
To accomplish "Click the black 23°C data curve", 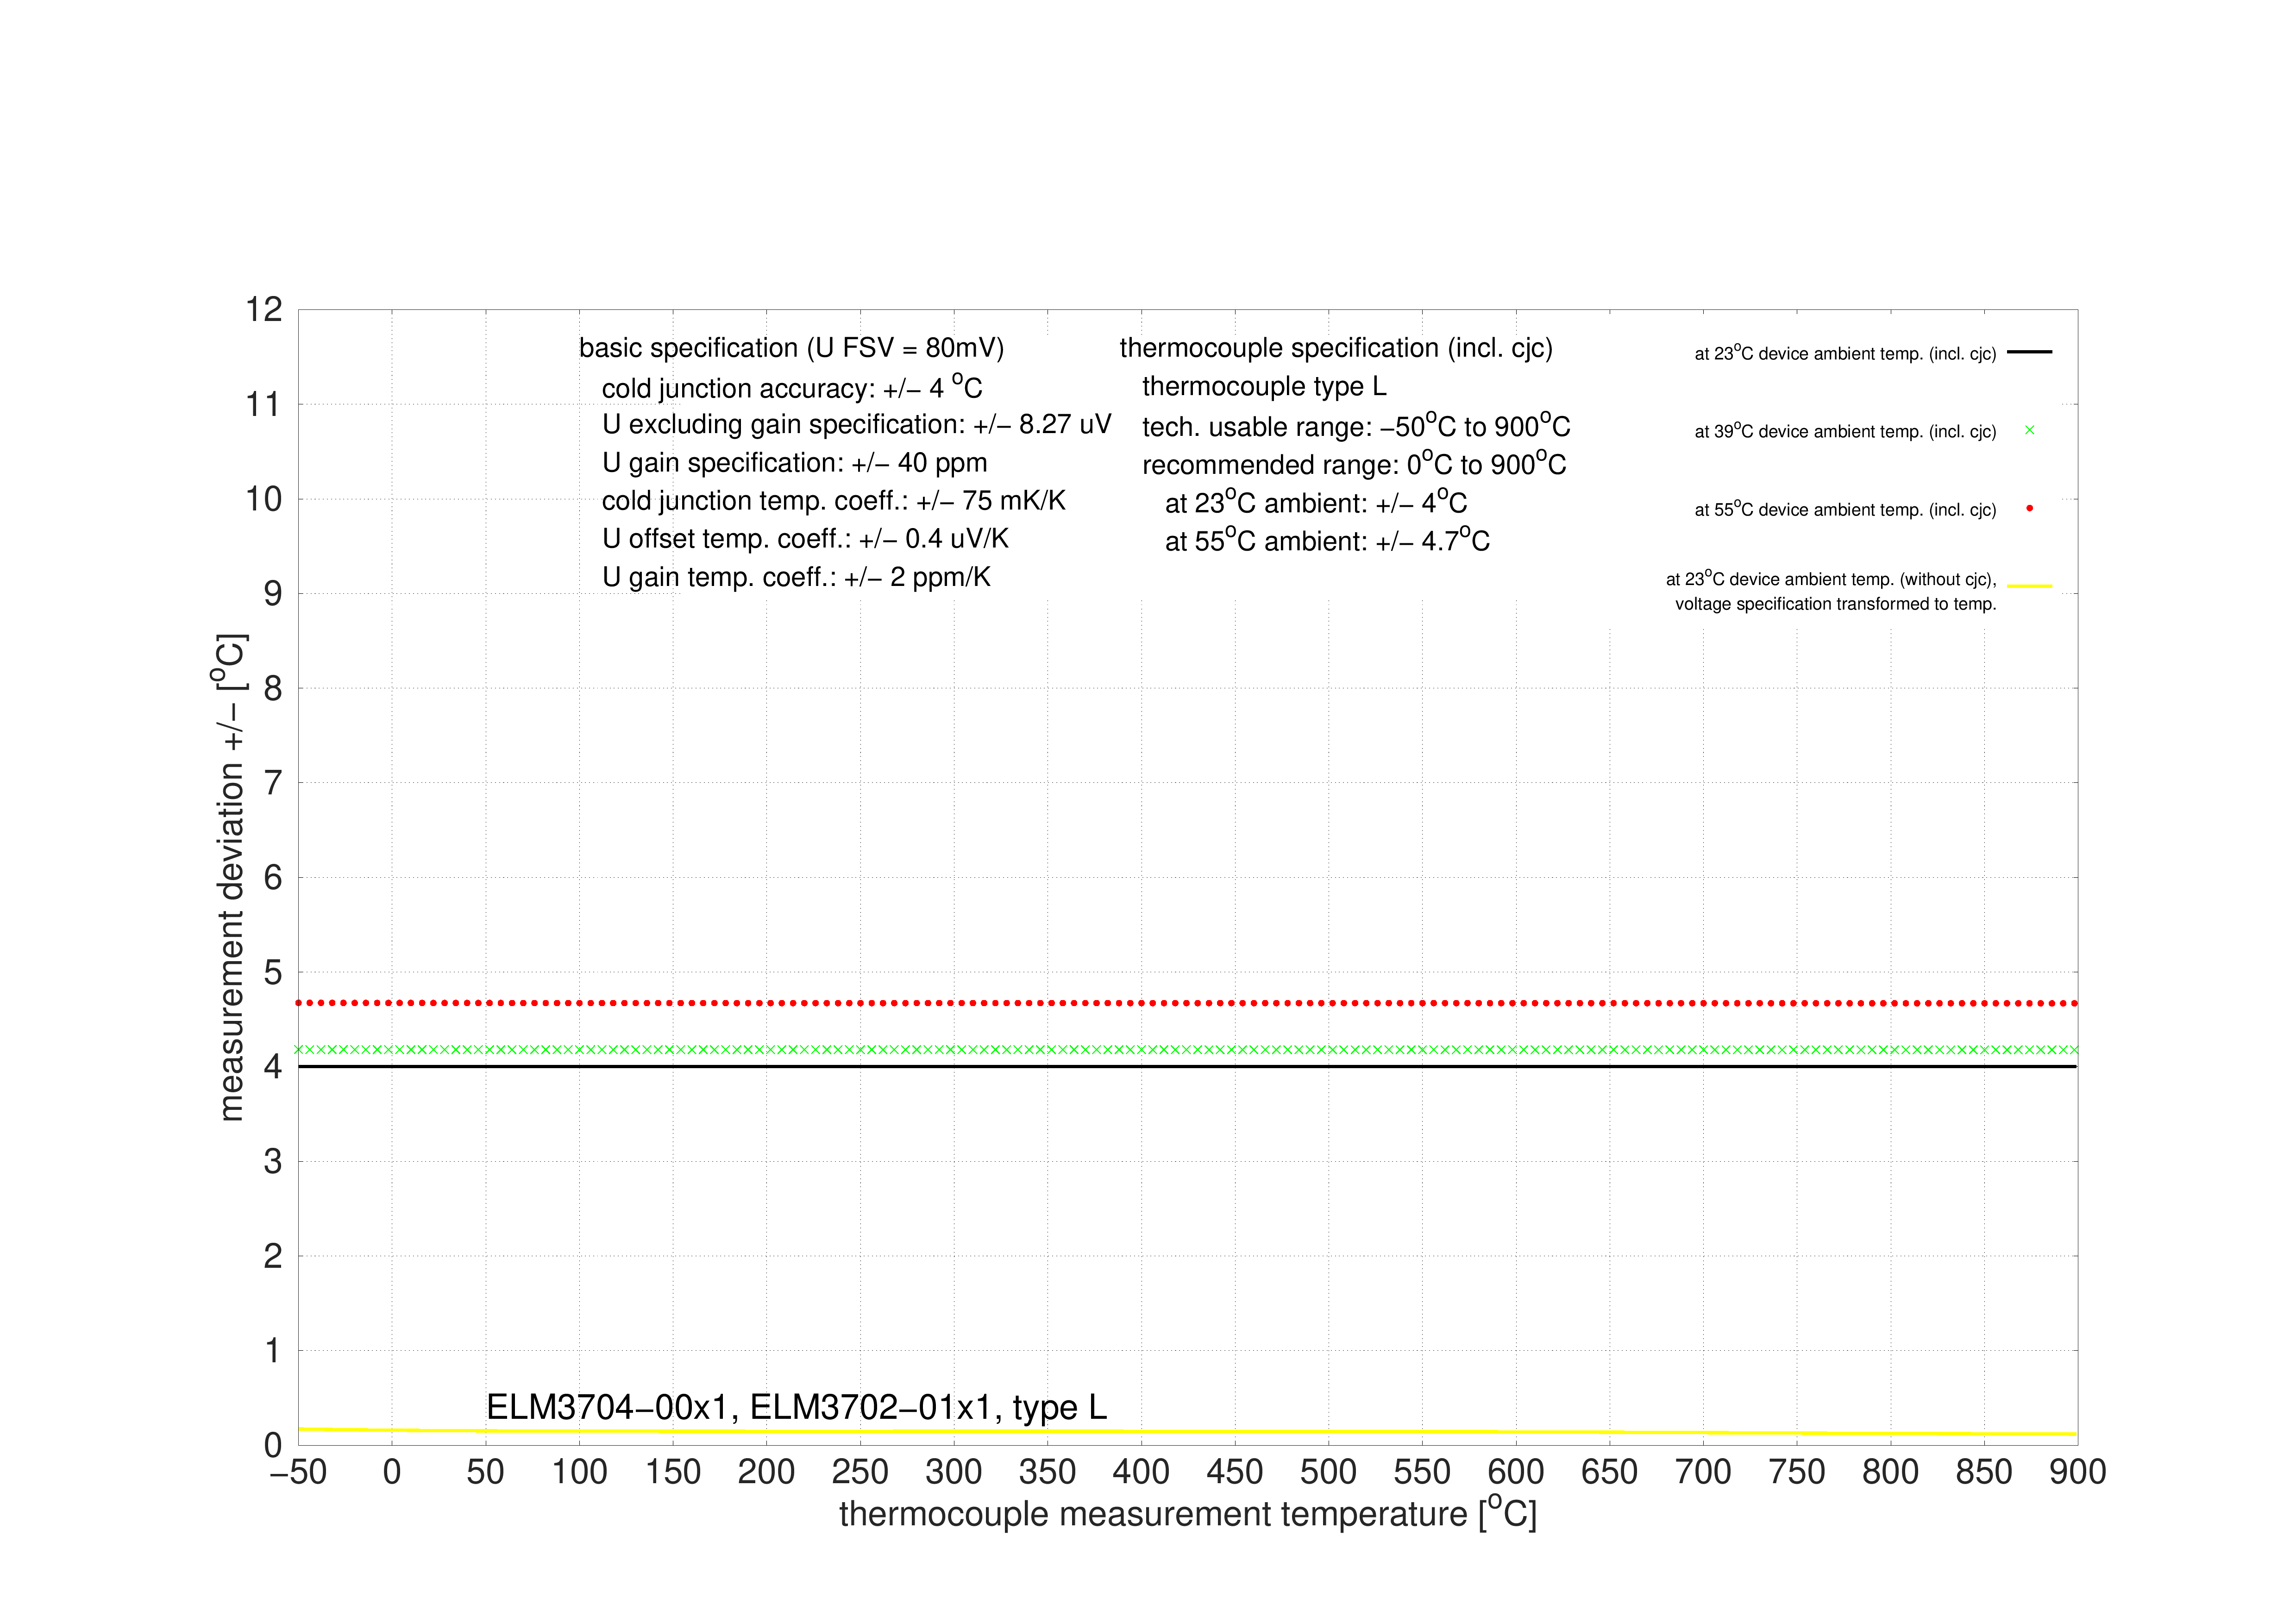I will point(1187,1067).
